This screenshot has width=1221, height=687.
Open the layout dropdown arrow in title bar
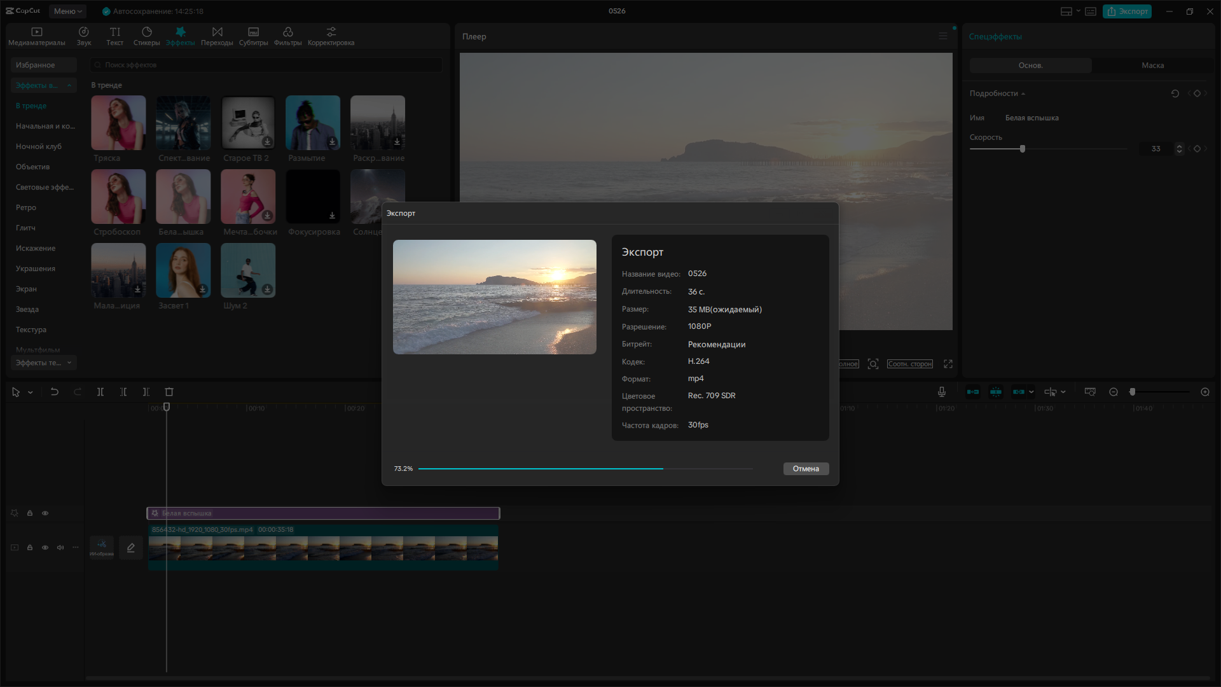click(x=1079, y=11)
